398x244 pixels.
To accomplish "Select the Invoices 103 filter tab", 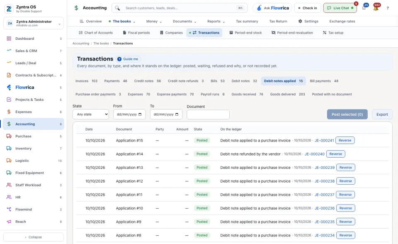I will tap(86, 81).
